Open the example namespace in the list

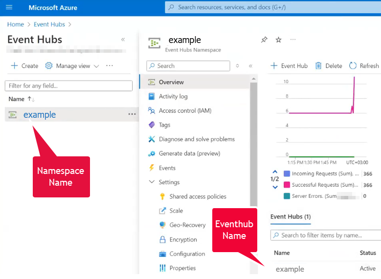pyautogui.click(x=40, y=115)
